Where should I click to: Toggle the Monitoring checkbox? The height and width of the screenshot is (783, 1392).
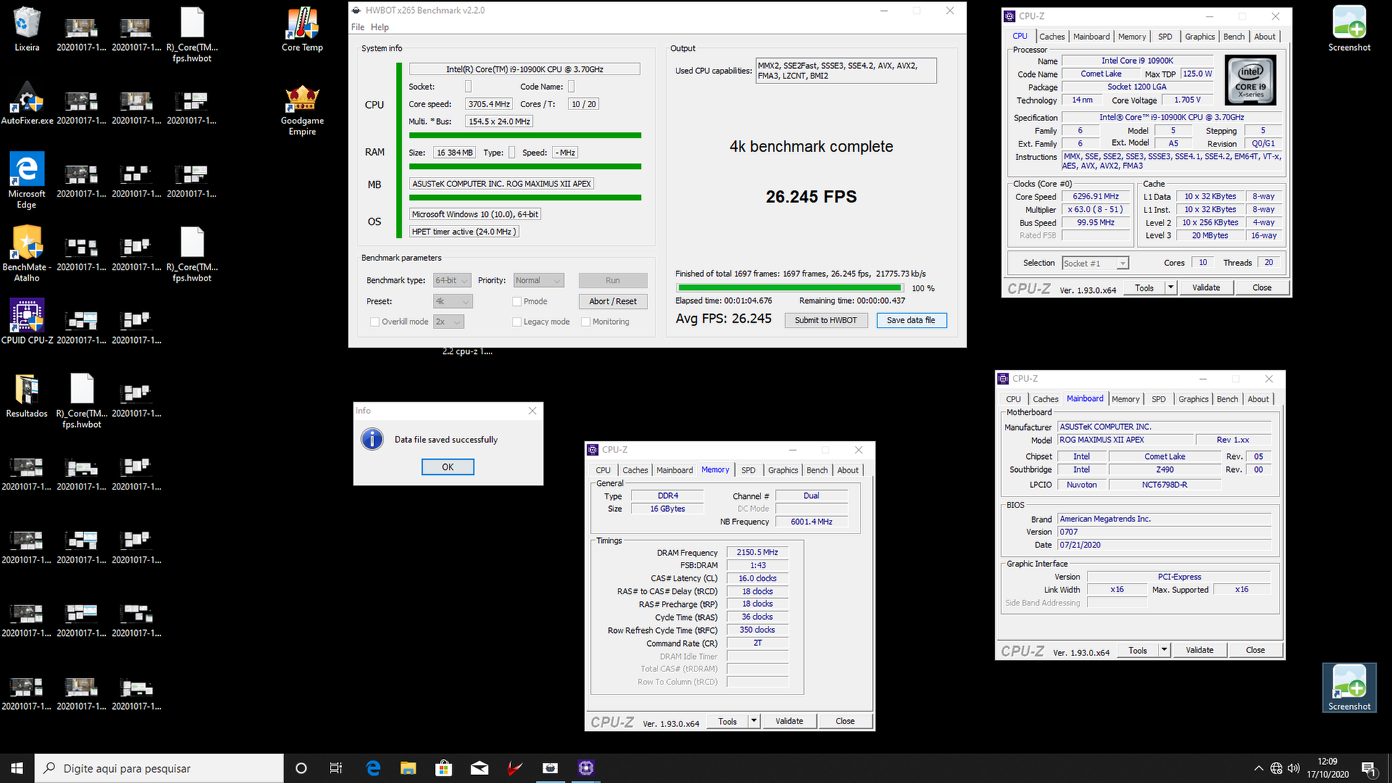click(x=586, y=322)
